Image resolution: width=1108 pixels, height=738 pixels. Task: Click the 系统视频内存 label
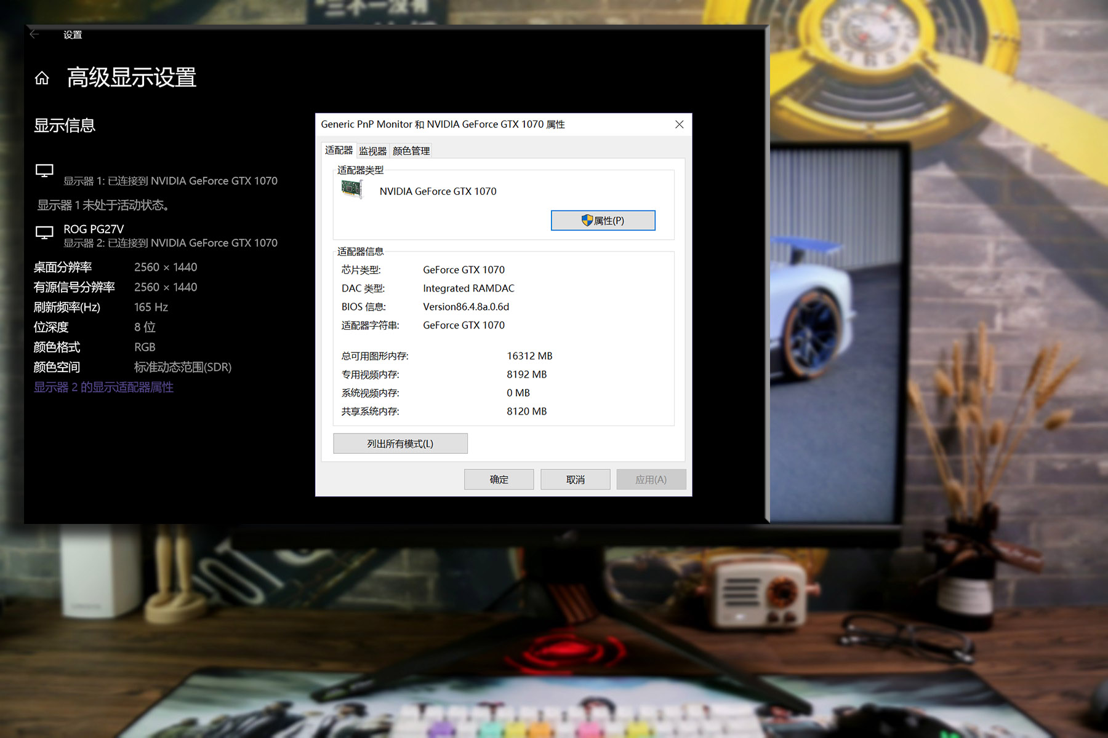pos(371,393)
